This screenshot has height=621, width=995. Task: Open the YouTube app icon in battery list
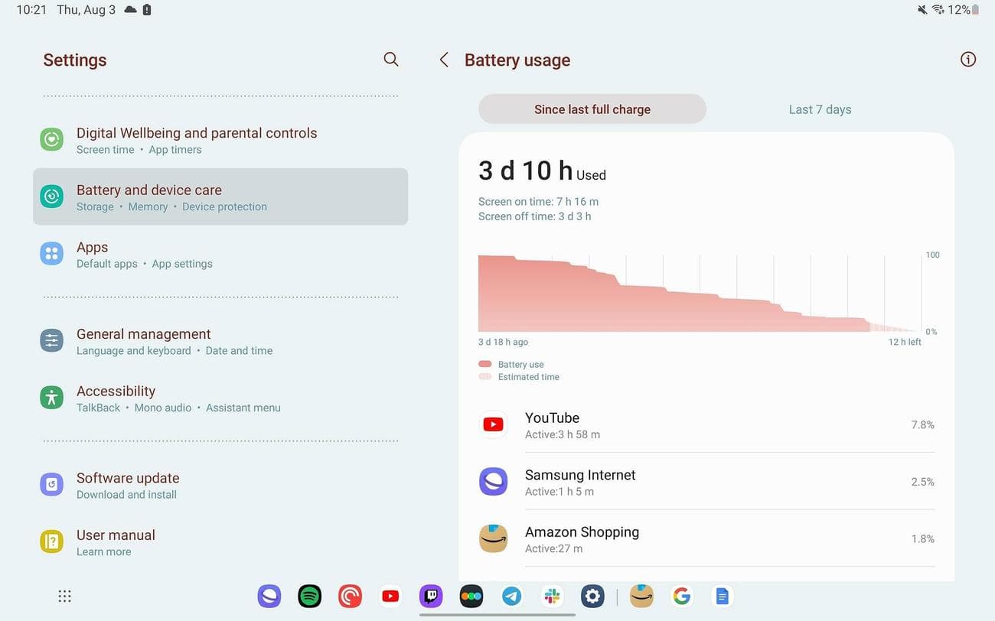[x=493, y=424]
